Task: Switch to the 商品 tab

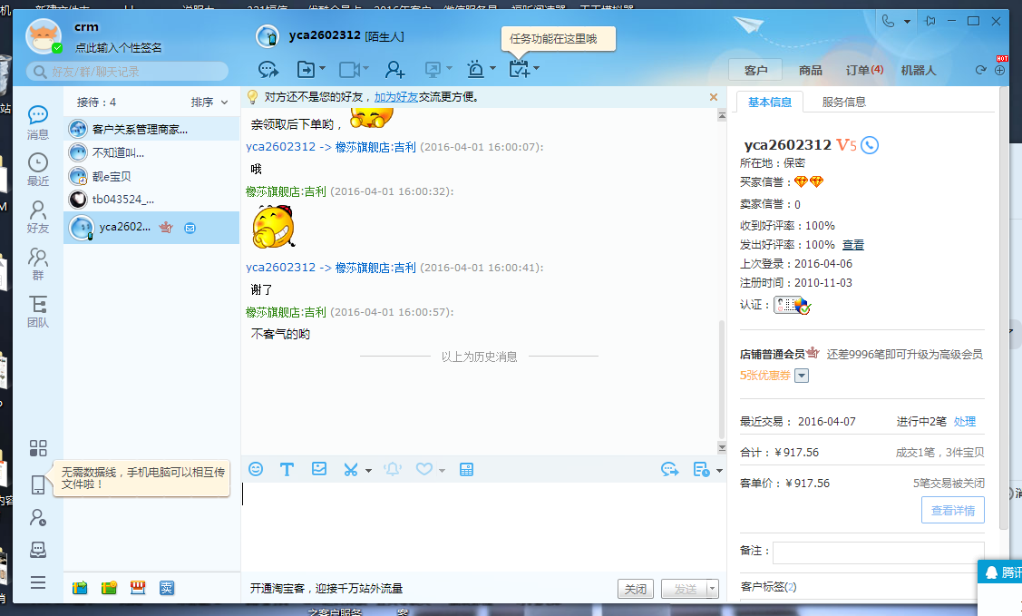Action: tap(810, 70)
